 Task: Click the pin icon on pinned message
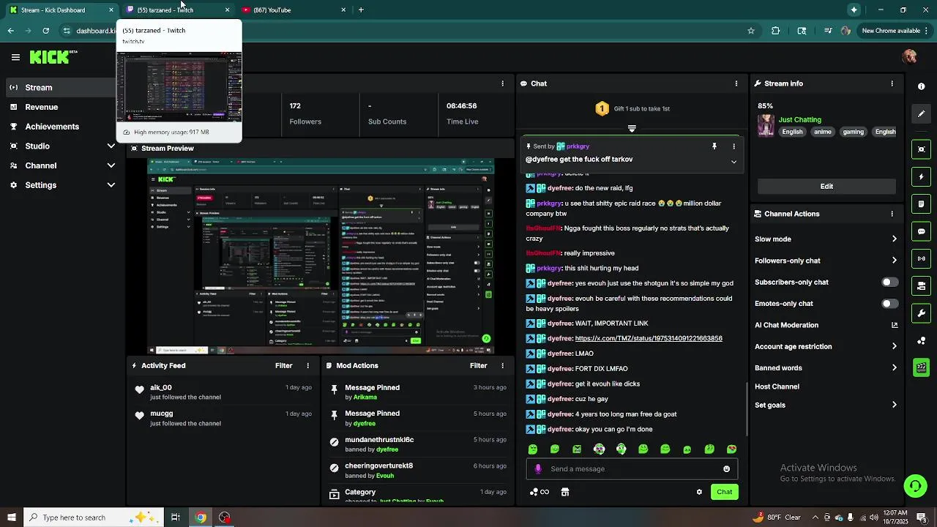tap(714, 146)
